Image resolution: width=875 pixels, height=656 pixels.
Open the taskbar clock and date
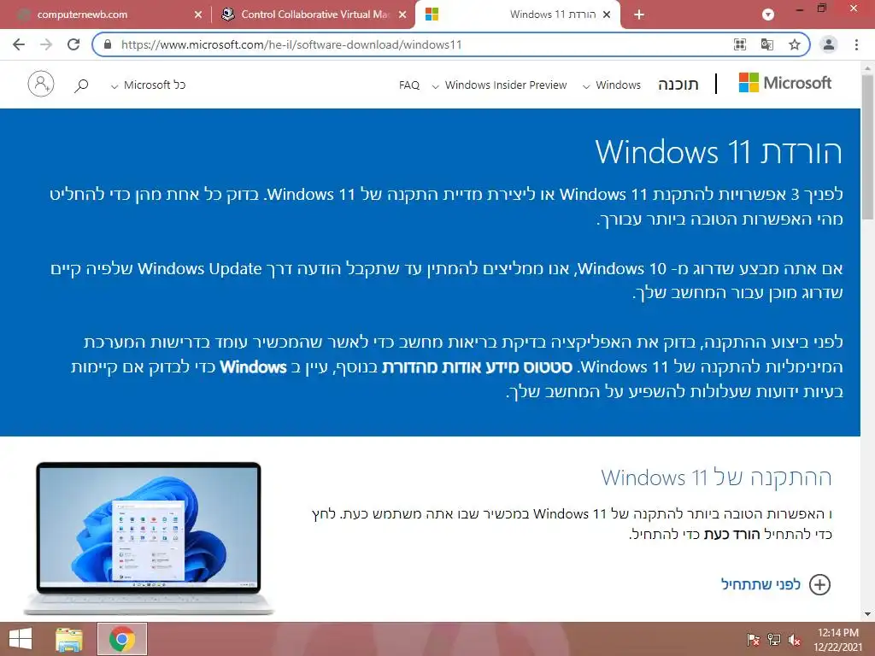(837, 640)
